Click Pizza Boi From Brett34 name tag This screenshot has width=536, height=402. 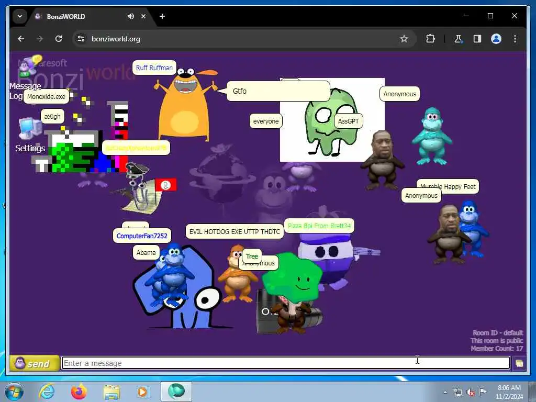coord(319,226)
